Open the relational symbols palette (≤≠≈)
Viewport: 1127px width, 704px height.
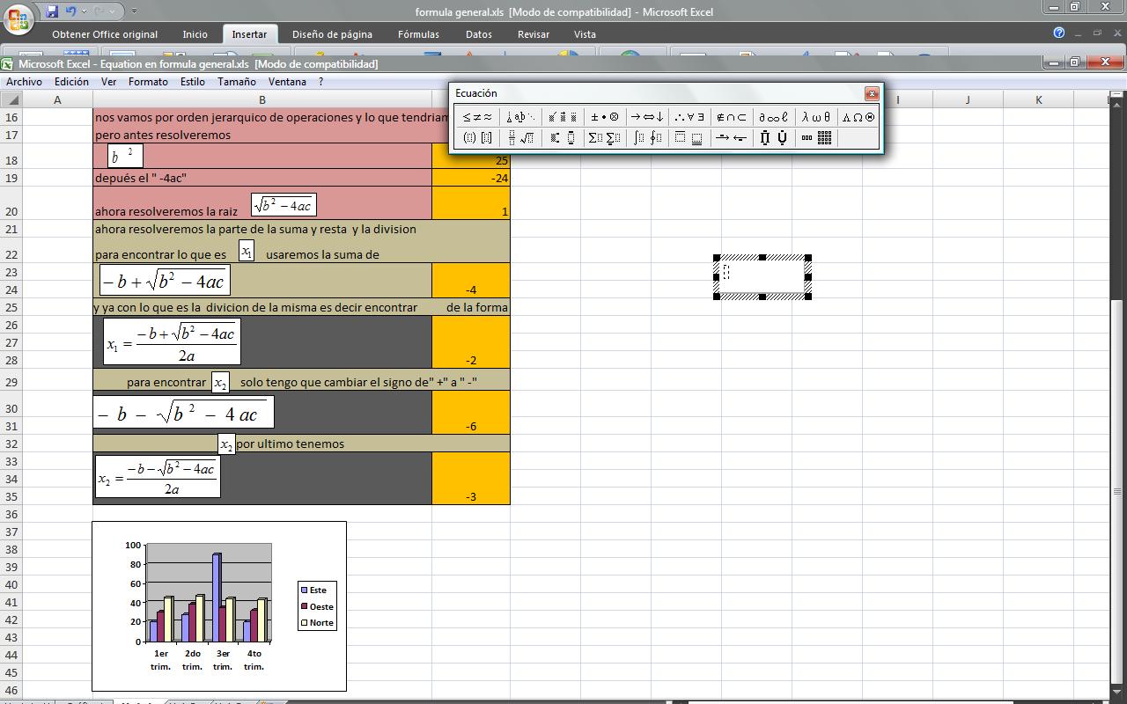coord(477,117)
